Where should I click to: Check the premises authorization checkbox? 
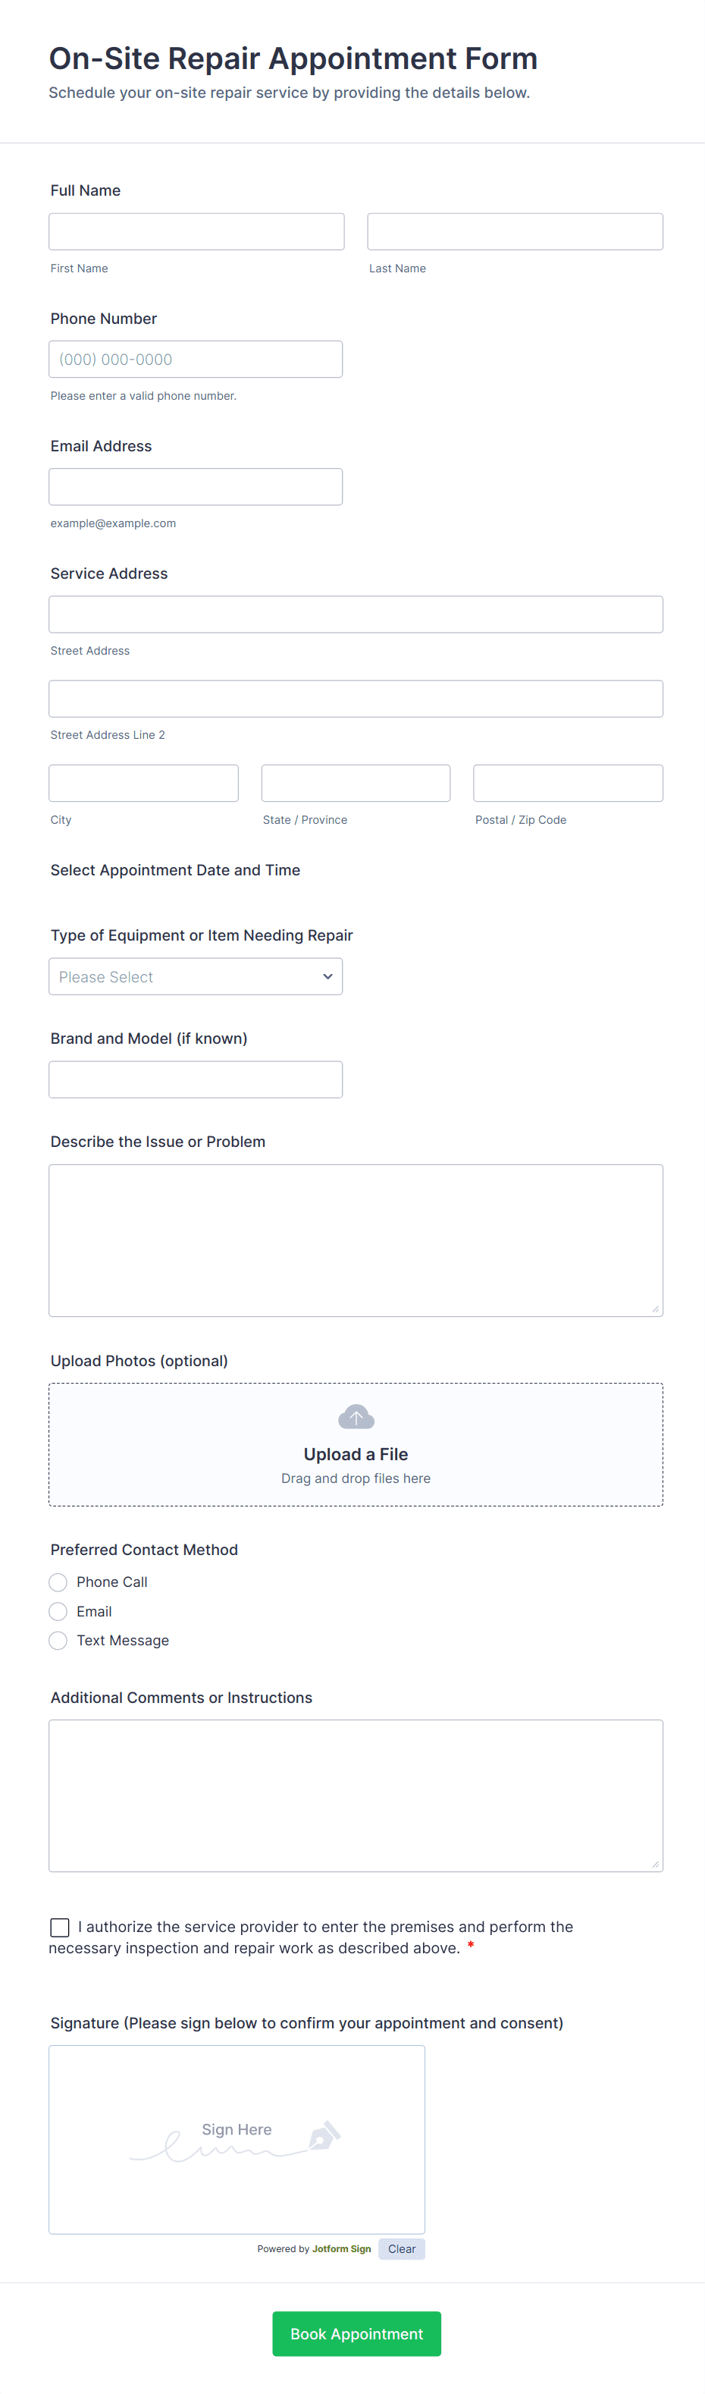click(x=59, y=1927)
